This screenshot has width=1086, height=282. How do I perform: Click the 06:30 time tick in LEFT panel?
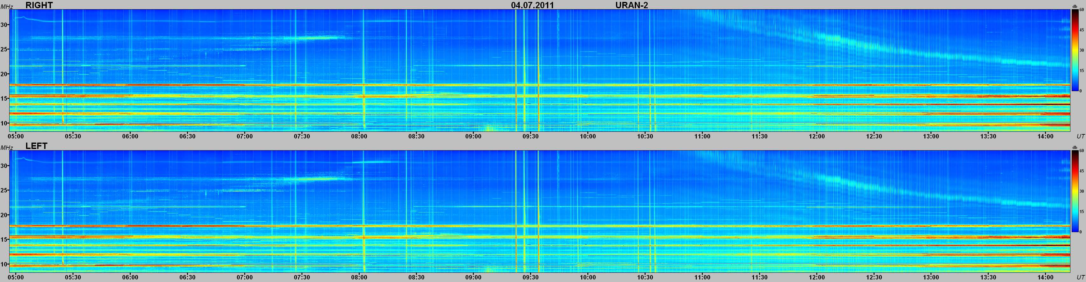point(188,277)
